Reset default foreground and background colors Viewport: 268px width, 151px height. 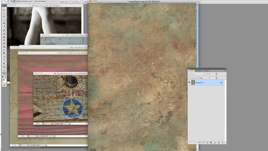point(3,77)
